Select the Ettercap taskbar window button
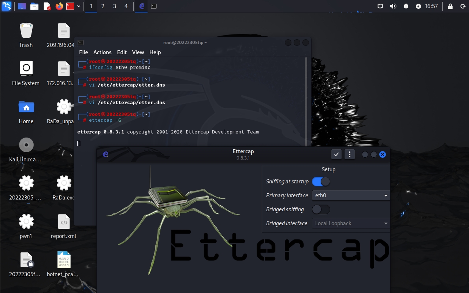The height and width of the screenshot is (293, 469). (142, 6)
